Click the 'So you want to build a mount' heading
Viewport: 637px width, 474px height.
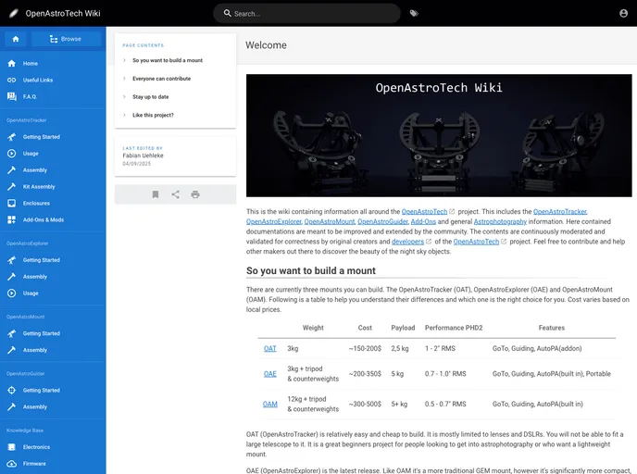pyautogui.click(x=311, y=271)
